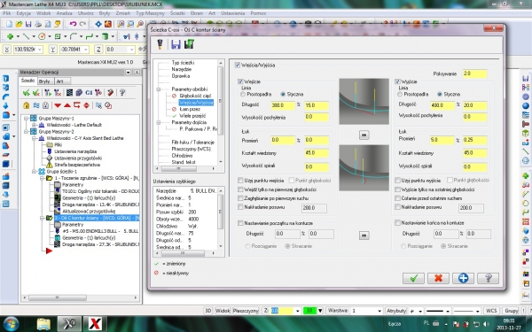
Task: Toggle the Wyjście section checkbox
Action: pos(397,81)
